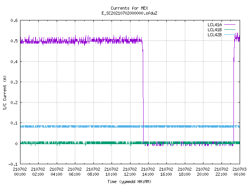Click the purple LCL41A trace at 04:00
The image size is (247, 185).
pos(57,40)
